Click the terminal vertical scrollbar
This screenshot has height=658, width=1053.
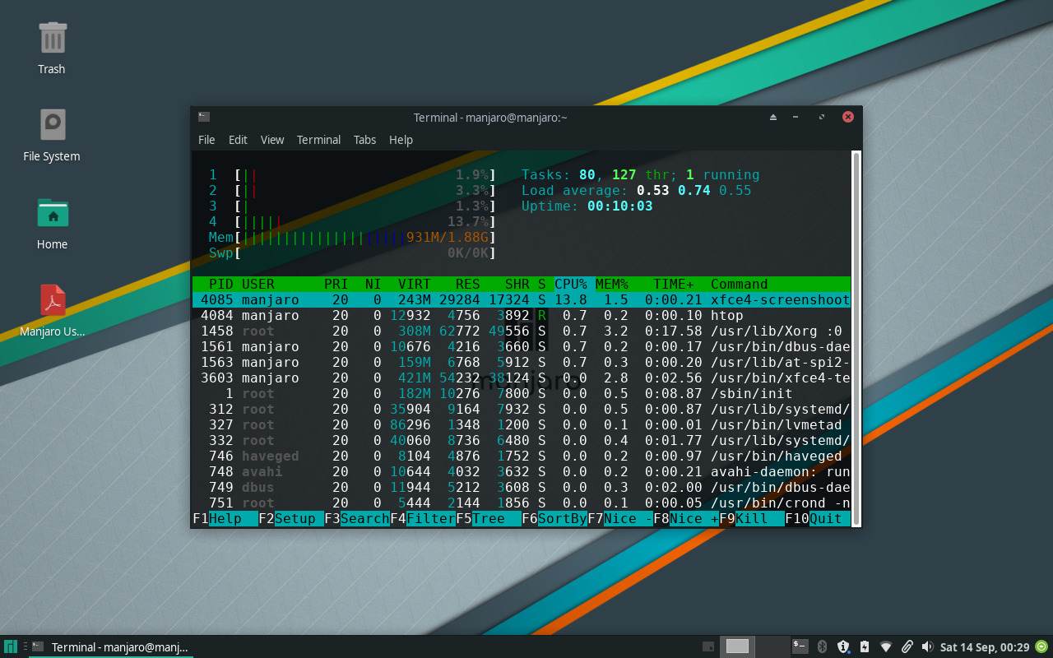coord(856,338)
